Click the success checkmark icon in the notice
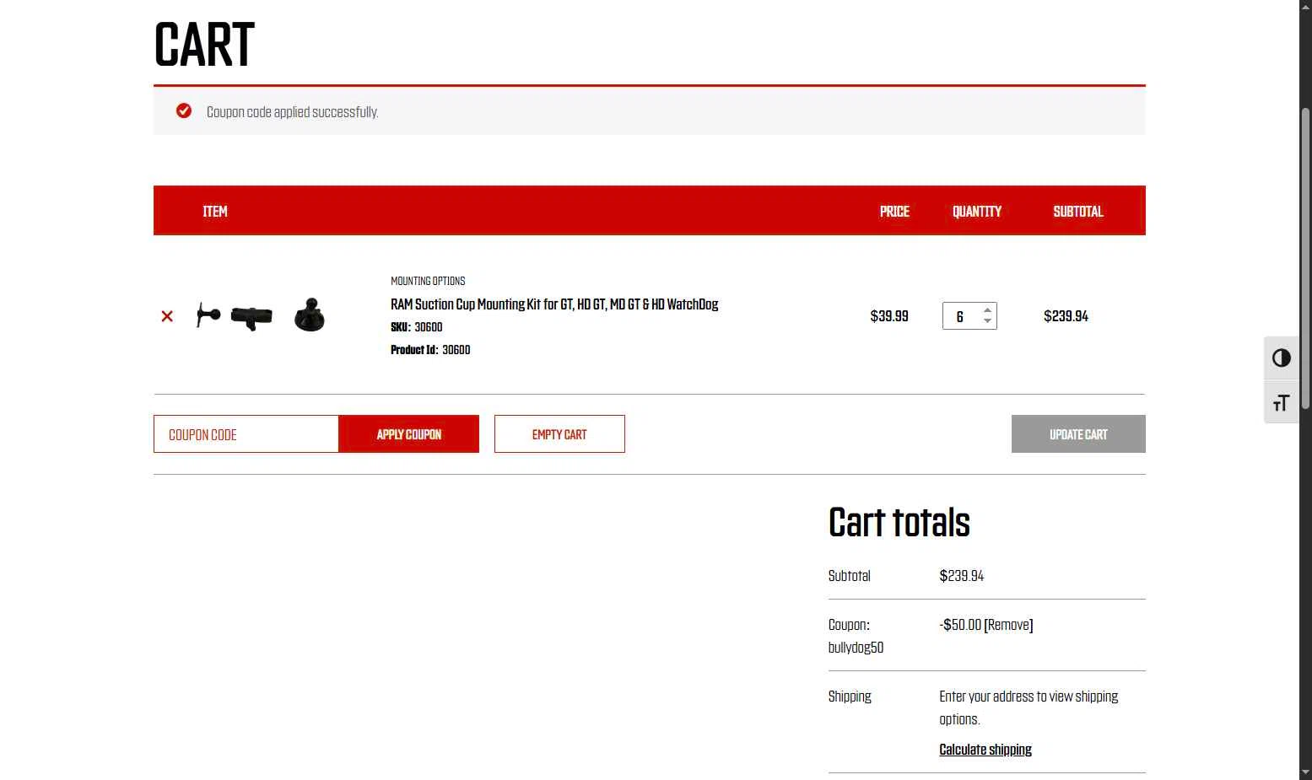Screen dimensions: 1312x780 point(184,111)
